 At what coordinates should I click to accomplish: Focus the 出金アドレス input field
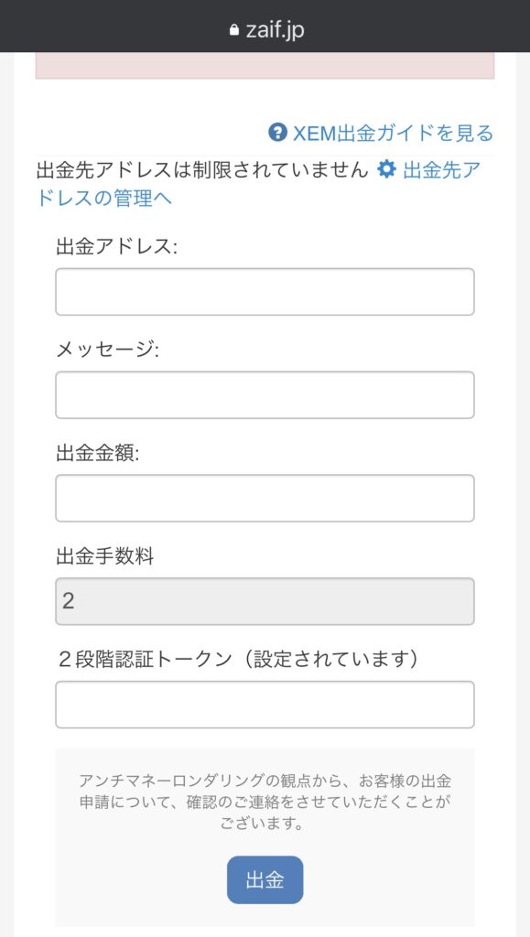[x=265, y=292]
